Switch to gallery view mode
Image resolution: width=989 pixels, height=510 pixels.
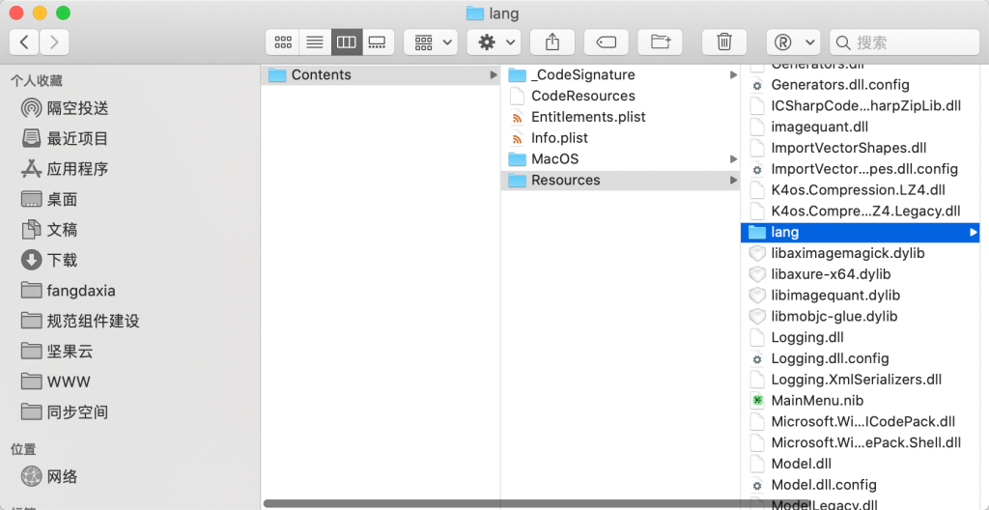377,42
